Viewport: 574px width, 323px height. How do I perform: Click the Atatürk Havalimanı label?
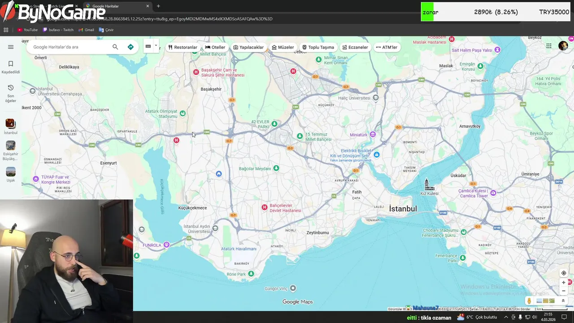click(239, 249)
